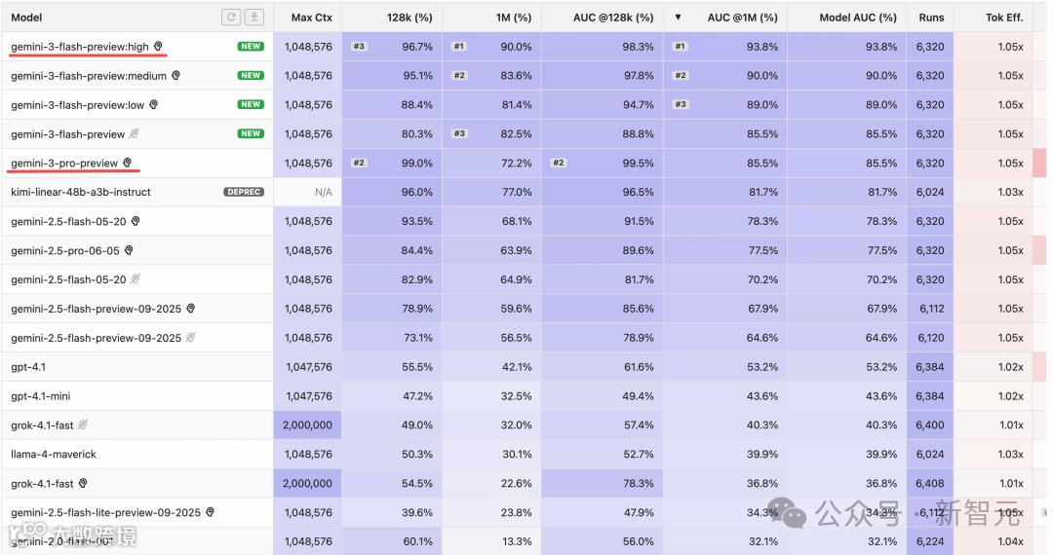Click the 1,047,576 Max Ctx cell for gpt-4.1-mini

pyautogui.click(x=307, y=396)
